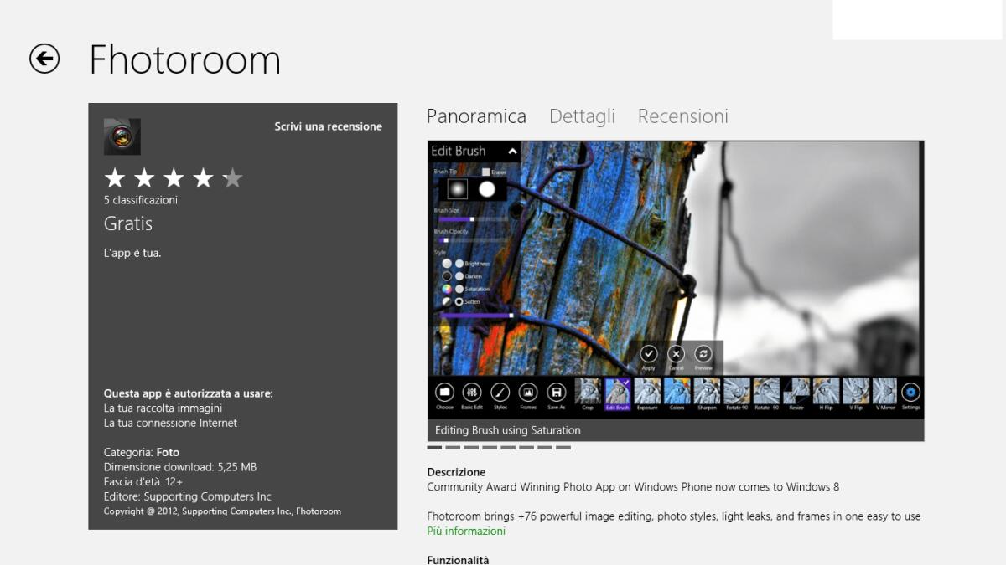Collapse the Edit Brush panel
The image size is (1006, 565).
[x=512, y=152]
